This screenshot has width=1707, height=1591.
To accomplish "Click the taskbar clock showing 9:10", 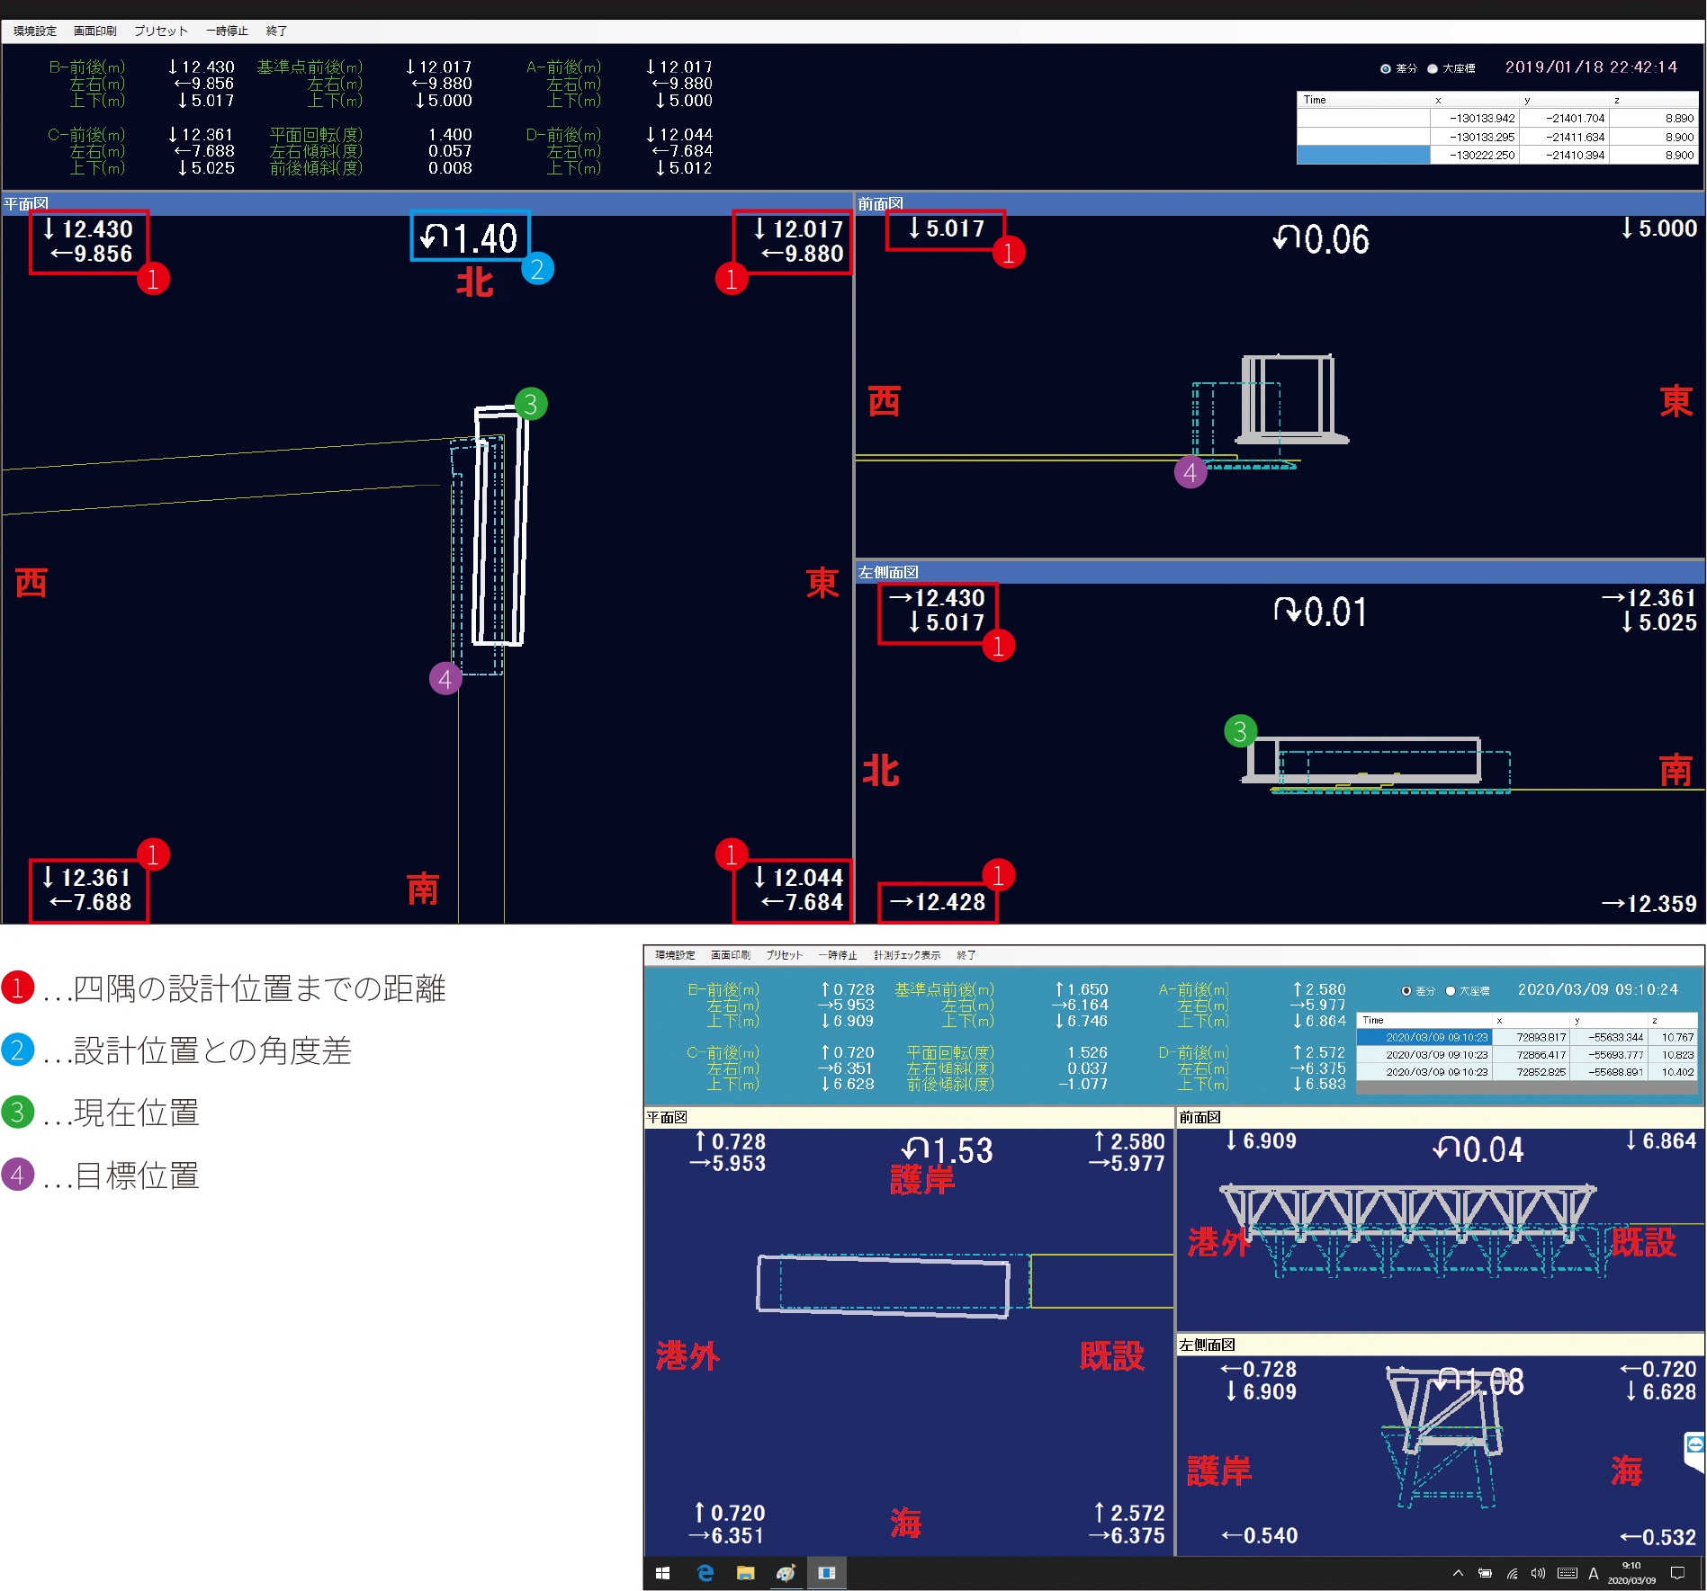I will point(1631,1573).
